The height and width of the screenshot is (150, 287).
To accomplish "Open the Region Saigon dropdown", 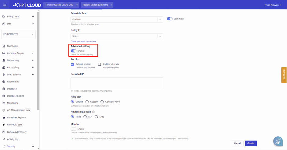I will coord(97,5).
